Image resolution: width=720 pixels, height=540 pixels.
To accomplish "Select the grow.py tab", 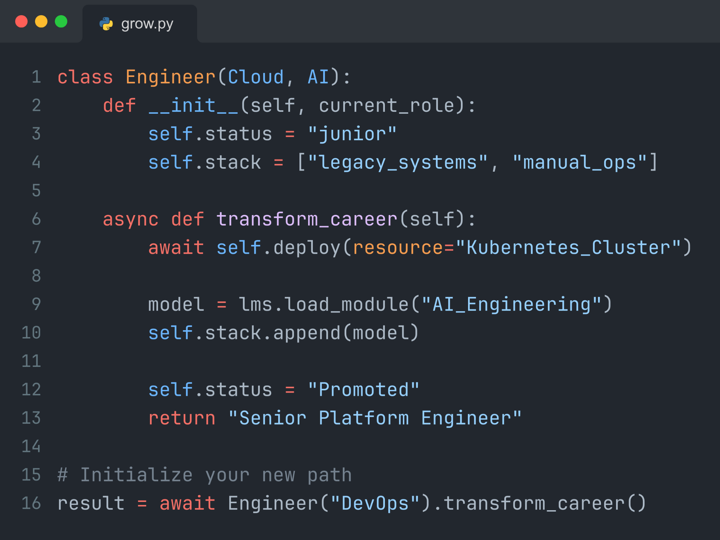I will pyautogui.click(x=147, y=24).
